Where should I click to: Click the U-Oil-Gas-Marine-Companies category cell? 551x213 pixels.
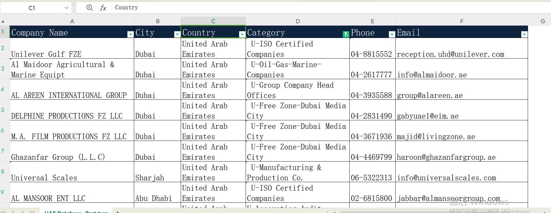[298, 69]
